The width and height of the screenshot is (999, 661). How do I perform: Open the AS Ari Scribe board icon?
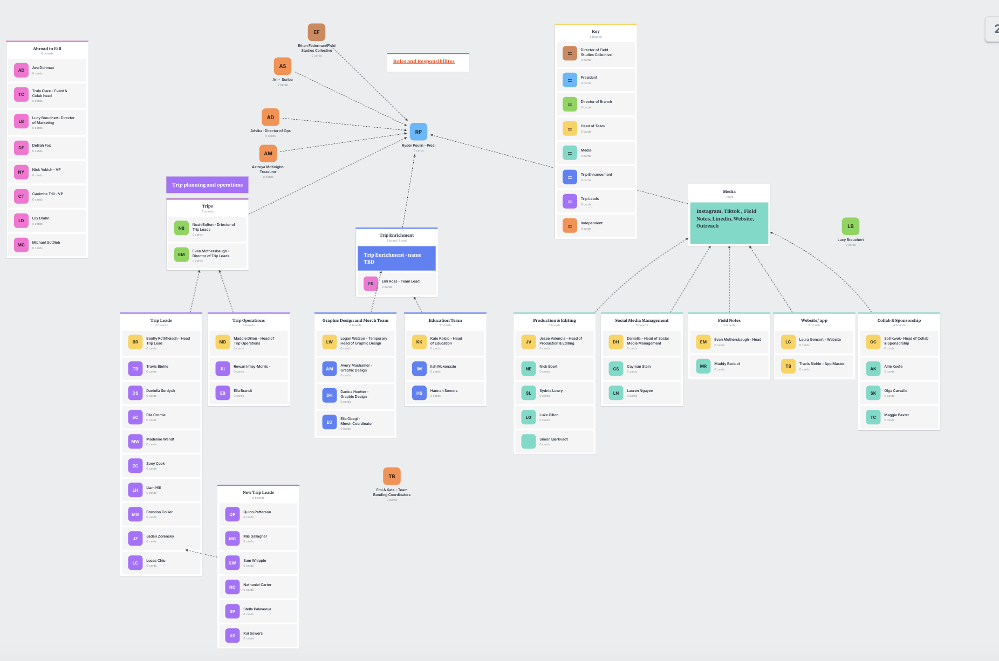[282, 66]
